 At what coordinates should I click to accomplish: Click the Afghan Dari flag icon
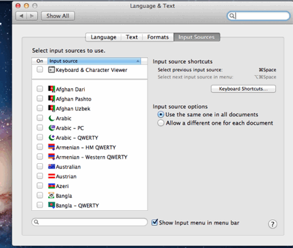tap(52, 89)
